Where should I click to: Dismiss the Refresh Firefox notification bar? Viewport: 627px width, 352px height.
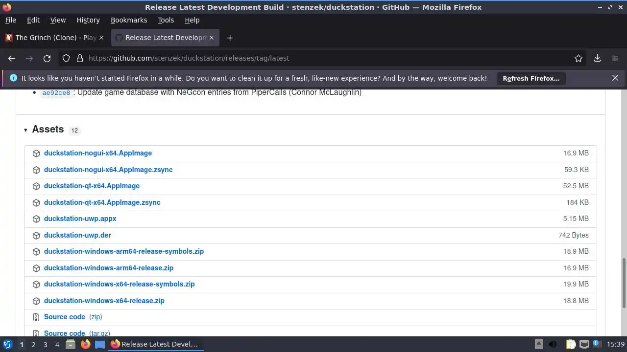[x=615, y=78]
